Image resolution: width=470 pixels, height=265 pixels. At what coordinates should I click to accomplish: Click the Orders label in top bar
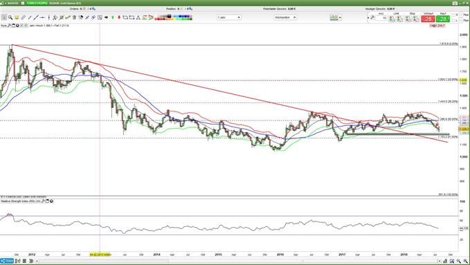click(74, 9)
